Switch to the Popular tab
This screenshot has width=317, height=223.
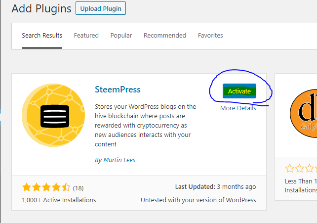tap(121, 36)
